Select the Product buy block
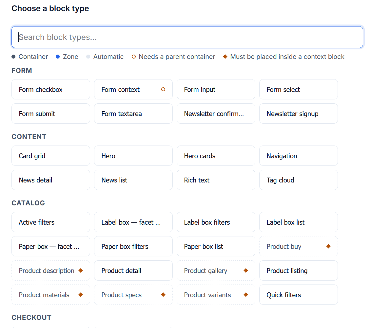The height and width of the screenshot is (328, 372). click(x=299, y=246)
